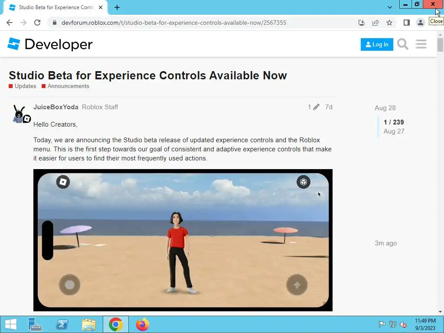This screenshot has width=444, height=333.
Task: Click the beach scene video
Action: tap(183, 240)
